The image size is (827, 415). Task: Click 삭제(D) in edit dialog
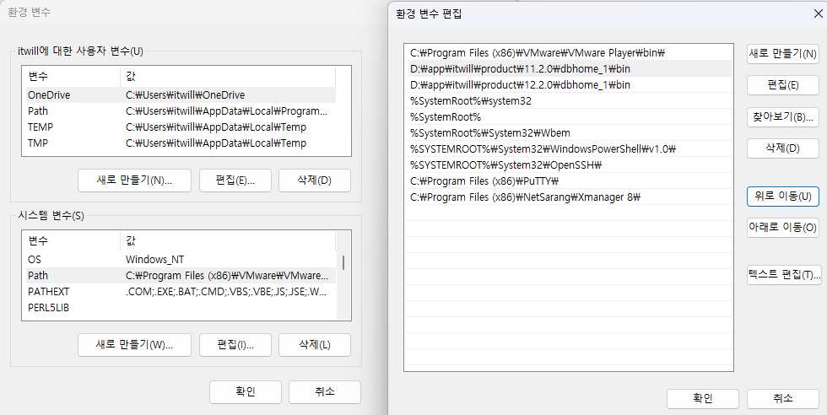click(783, 148)
